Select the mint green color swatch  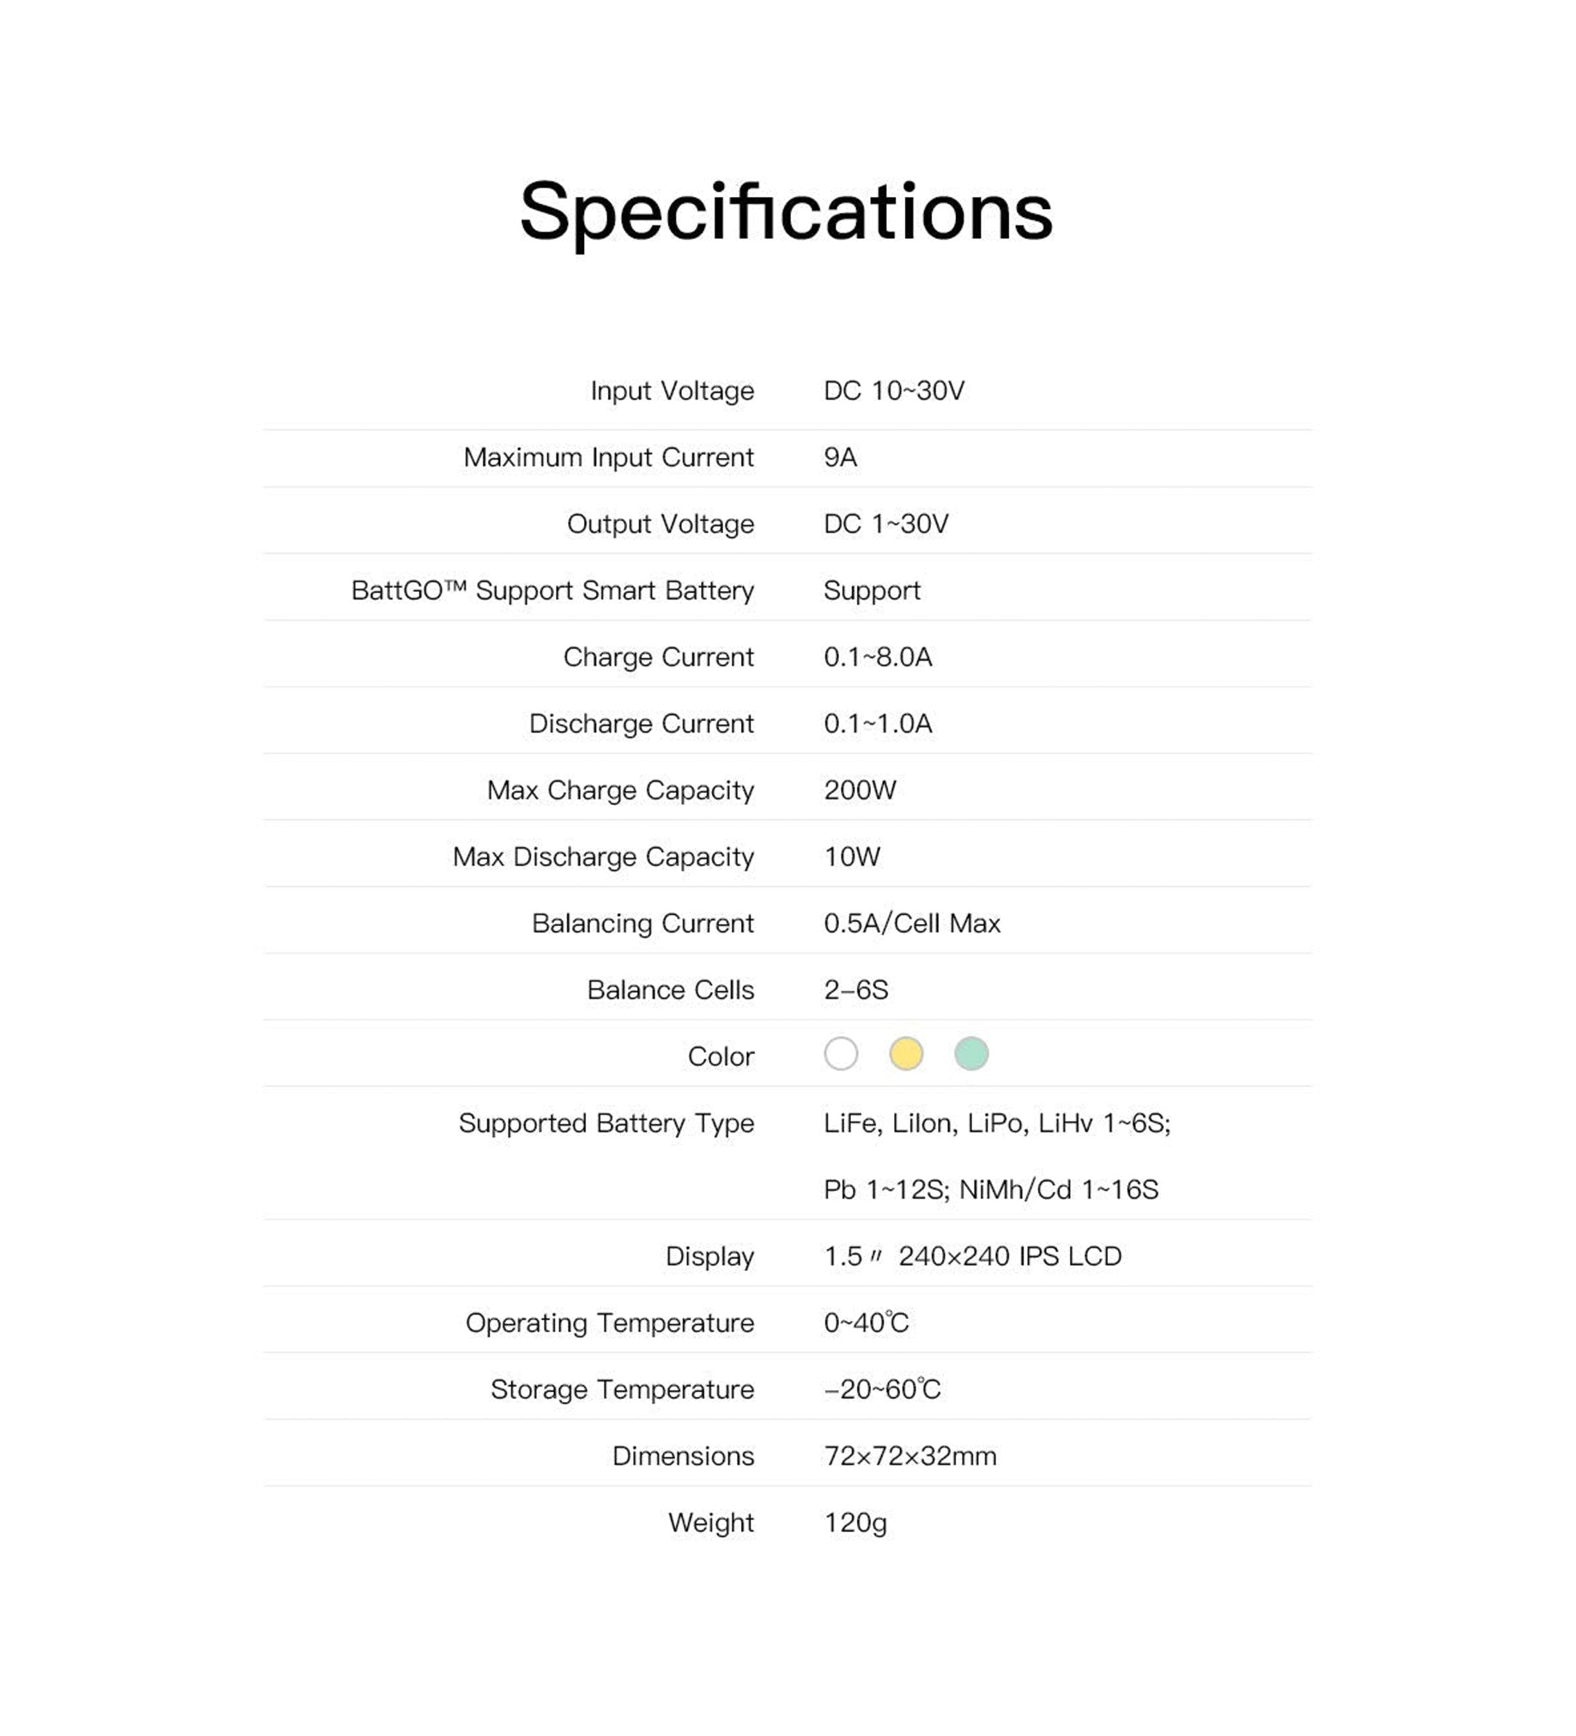coord(971,1053)
